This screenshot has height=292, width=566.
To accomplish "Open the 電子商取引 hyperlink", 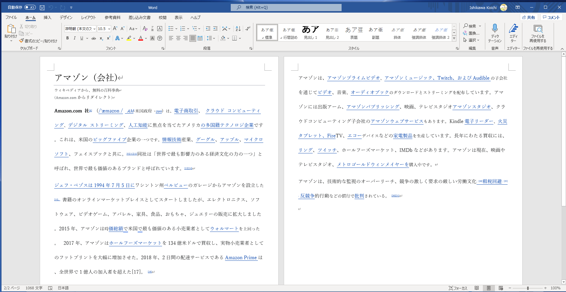I will (x=186, y=111).
